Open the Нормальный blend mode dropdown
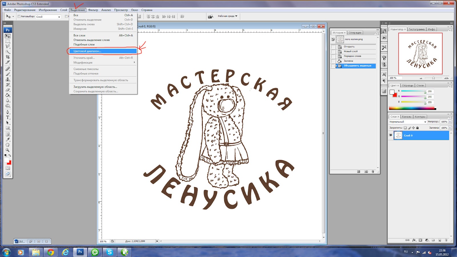Screen dimensions: 457x257 (408, 122)
